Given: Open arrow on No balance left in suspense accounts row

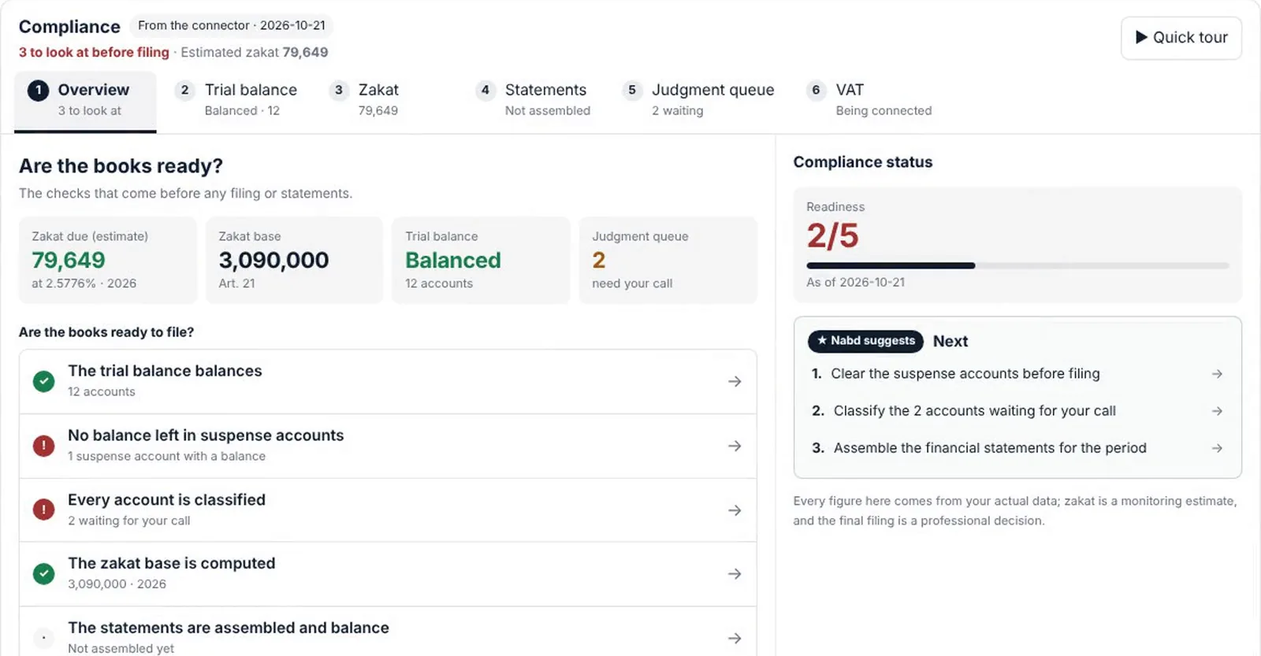Looking at the screenshot, I should [735, 446].
